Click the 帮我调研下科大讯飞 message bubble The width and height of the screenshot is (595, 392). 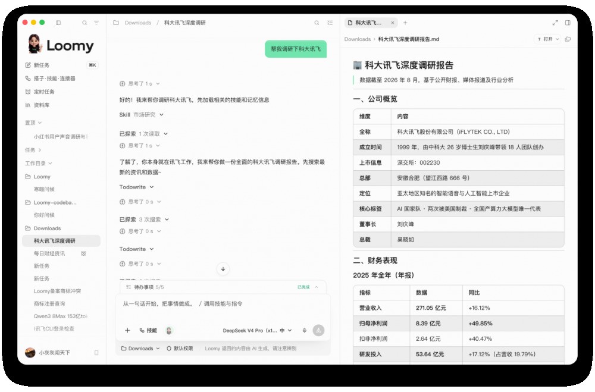[296, 49]
